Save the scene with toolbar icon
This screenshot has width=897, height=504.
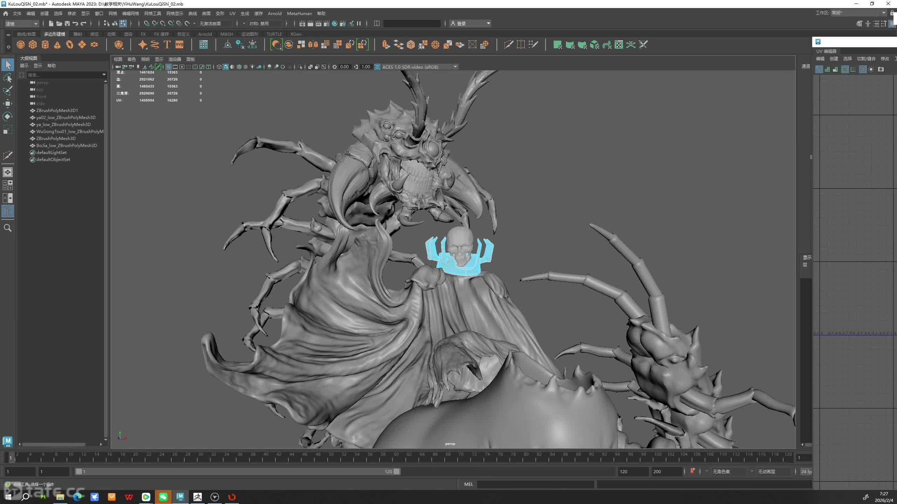click(67, 23)
